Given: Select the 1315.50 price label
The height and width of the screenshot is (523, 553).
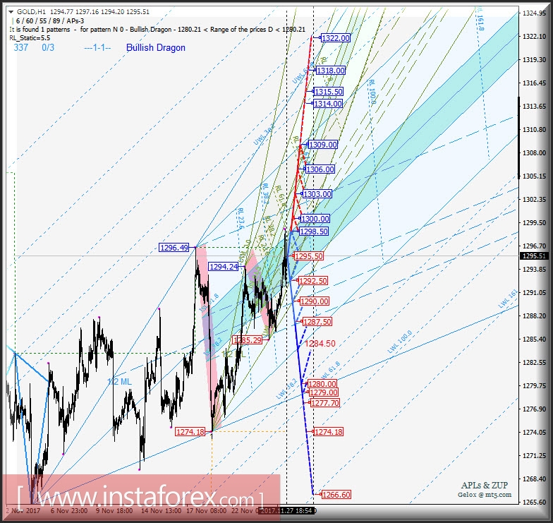Looking at the screenshot, I should [329, 92].
